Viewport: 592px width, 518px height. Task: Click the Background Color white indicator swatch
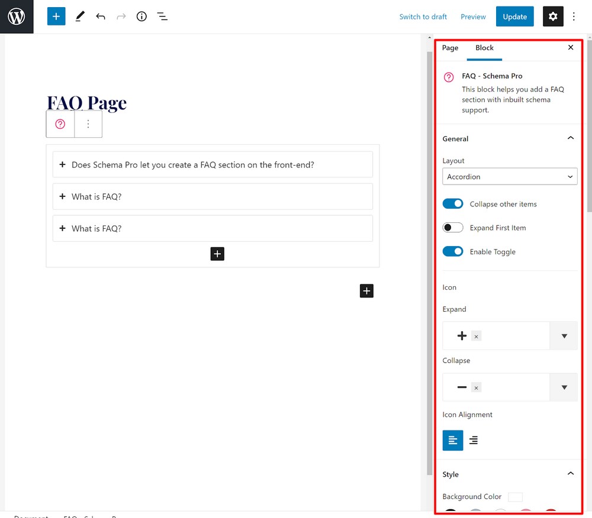(x=516, y=497)
